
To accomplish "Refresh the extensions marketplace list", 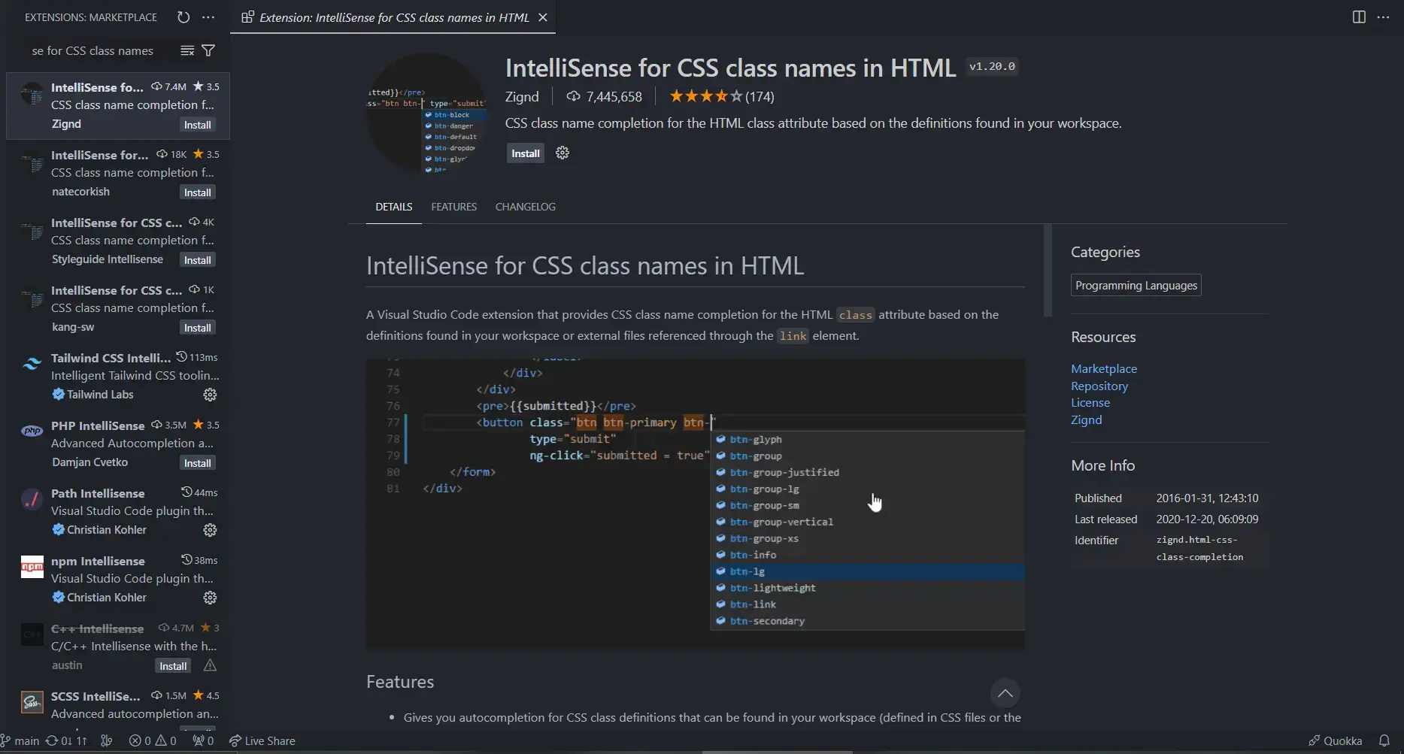I will [183, 17].
